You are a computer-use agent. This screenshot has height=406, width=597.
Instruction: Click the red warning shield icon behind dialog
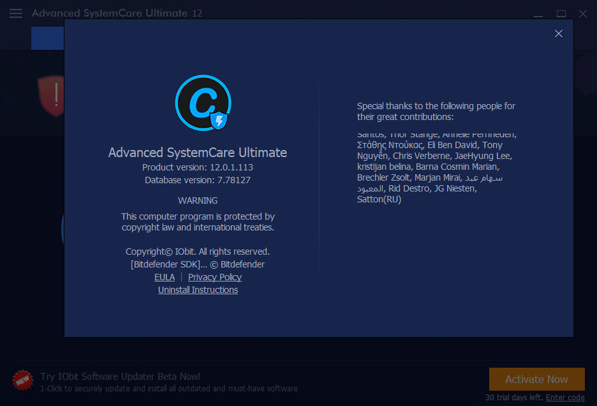click(x=51, y=96)
